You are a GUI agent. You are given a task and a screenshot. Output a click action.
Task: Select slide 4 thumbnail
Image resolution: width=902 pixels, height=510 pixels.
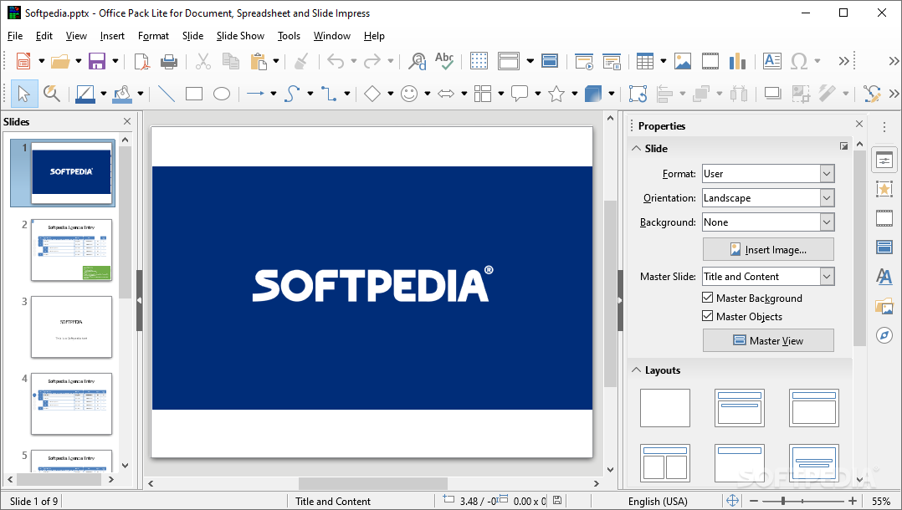[x=71, y=404]
